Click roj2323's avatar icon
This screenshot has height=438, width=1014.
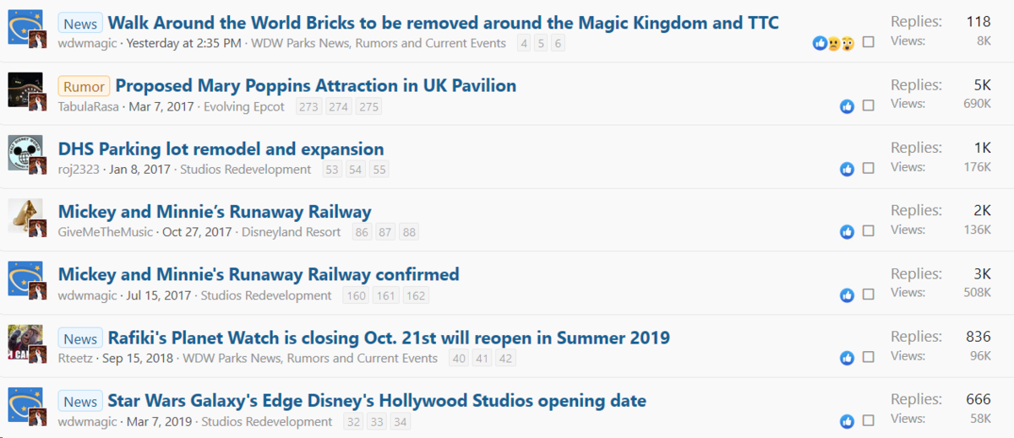tap(25, 153)
